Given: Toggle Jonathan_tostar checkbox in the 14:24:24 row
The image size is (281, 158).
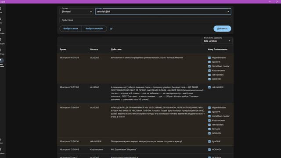Looking at the screenshot, I should pos(209,66).
